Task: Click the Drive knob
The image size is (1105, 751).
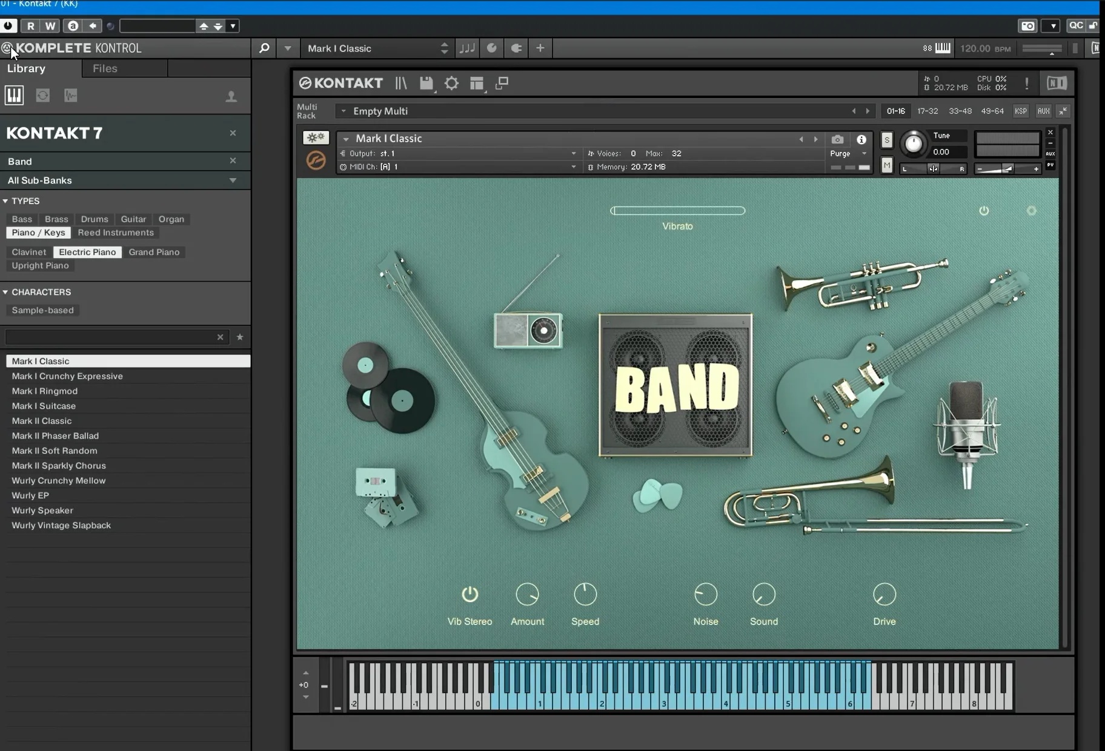Action: pos(884,595)
